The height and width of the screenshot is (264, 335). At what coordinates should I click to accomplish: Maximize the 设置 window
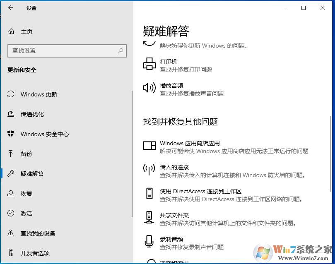click(x=304, y=8)
